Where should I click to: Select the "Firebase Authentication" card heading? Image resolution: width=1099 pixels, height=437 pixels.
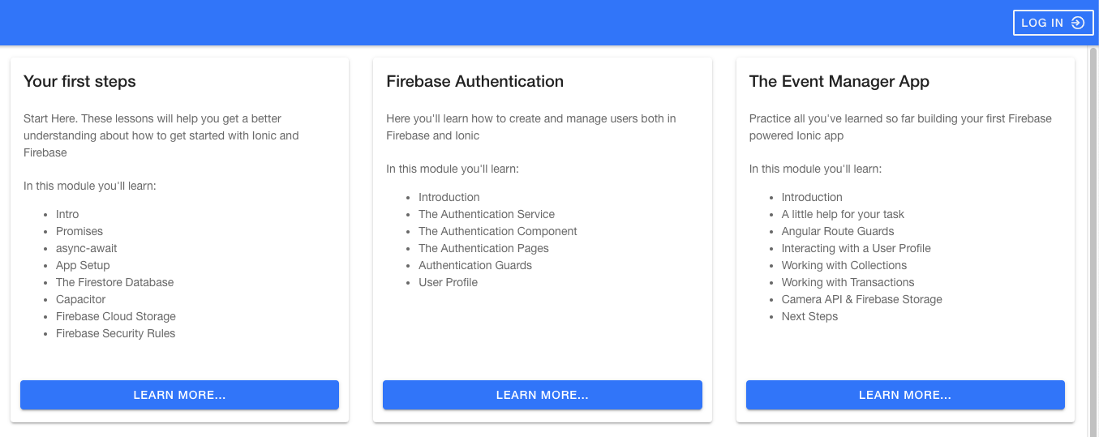coord(474,81)
